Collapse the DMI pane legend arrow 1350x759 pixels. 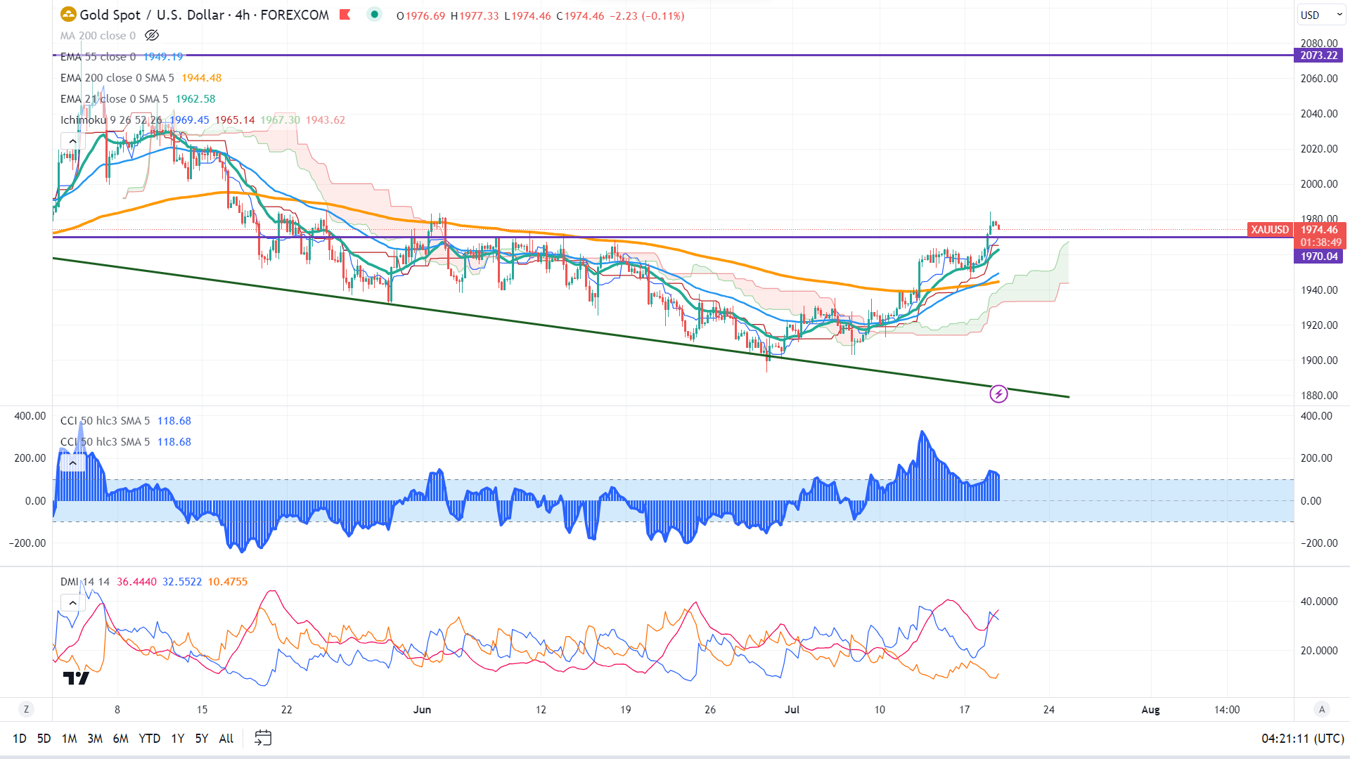pos(72,602)
